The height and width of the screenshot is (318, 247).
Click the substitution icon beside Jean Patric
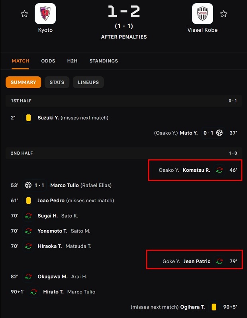[219, 262]
